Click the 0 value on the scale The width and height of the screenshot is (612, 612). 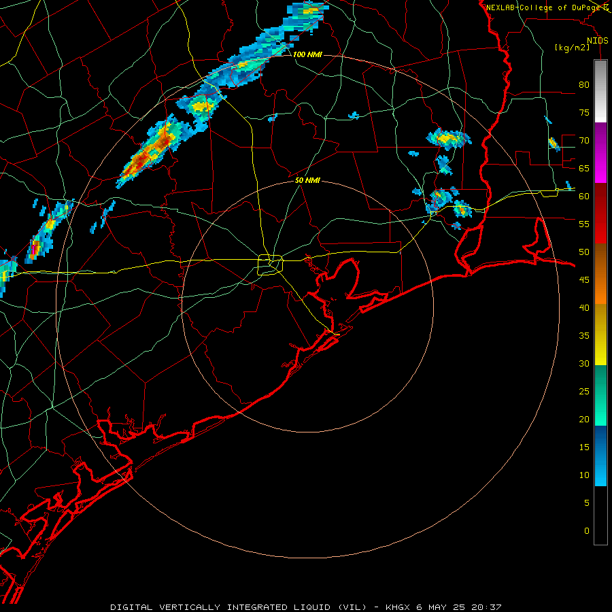pos(587,531)
